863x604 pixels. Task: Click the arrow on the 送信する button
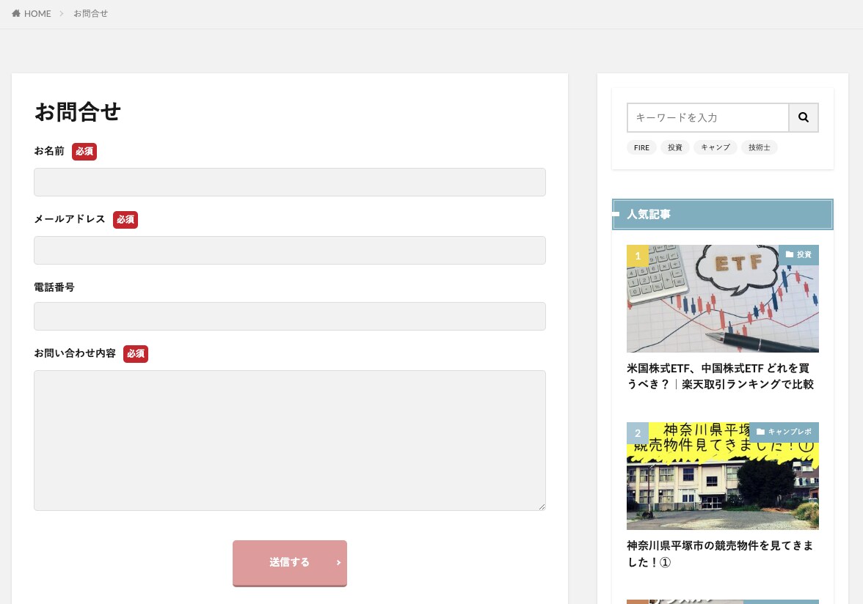(x=338, y=562)
